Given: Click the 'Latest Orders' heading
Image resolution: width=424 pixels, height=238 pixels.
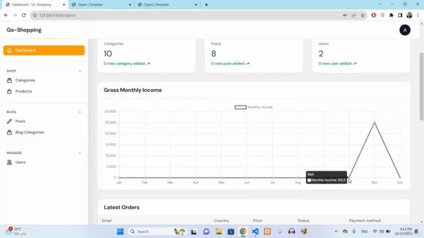Looking at the screenshot, I should (x=122, y=207).
